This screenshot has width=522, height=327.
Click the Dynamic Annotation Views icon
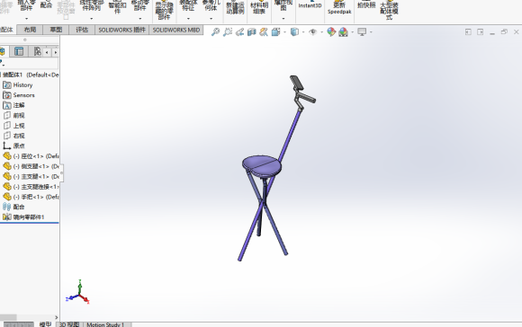tap(264, 32)
